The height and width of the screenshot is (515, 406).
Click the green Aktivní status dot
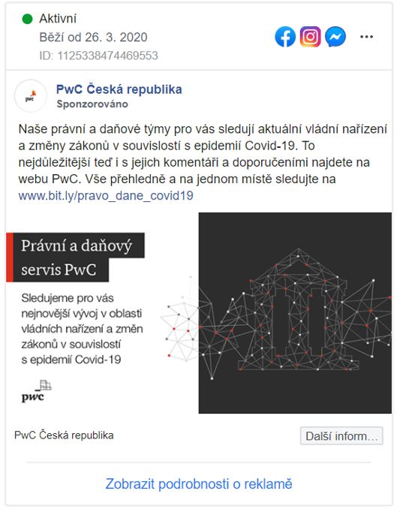pyautogui.click(x=27, y=19)
